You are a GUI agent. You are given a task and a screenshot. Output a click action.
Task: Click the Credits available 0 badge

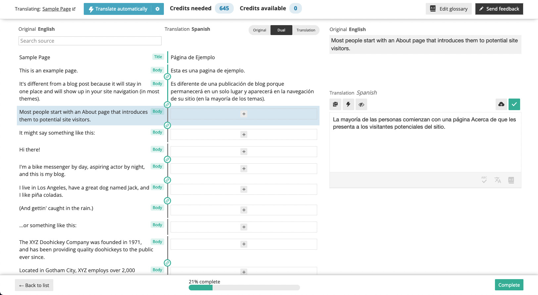[x=296, y=8]
